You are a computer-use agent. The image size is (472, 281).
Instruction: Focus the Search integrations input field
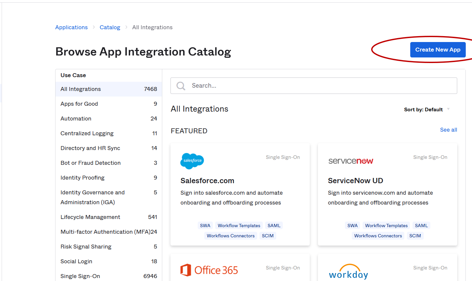pos(314,86)
